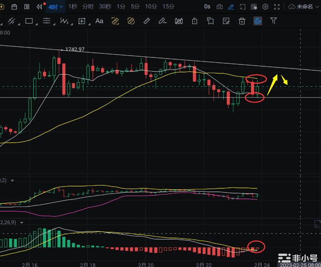This screenshot has height=267, width=321.
Task: Expand Bollinger indicator settings dropdown arrow
Action: (x=12, y=181)
